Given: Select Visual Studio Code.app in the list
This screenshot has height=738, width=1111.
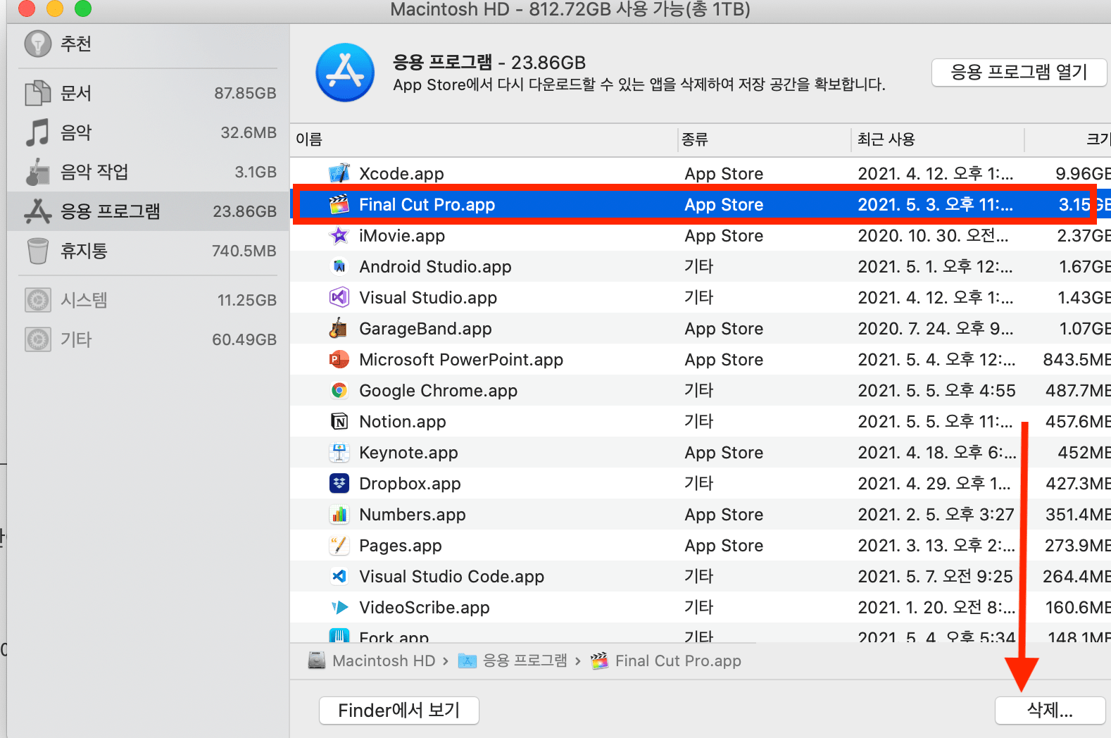Looking at the screenshot, I should [451, 576].
